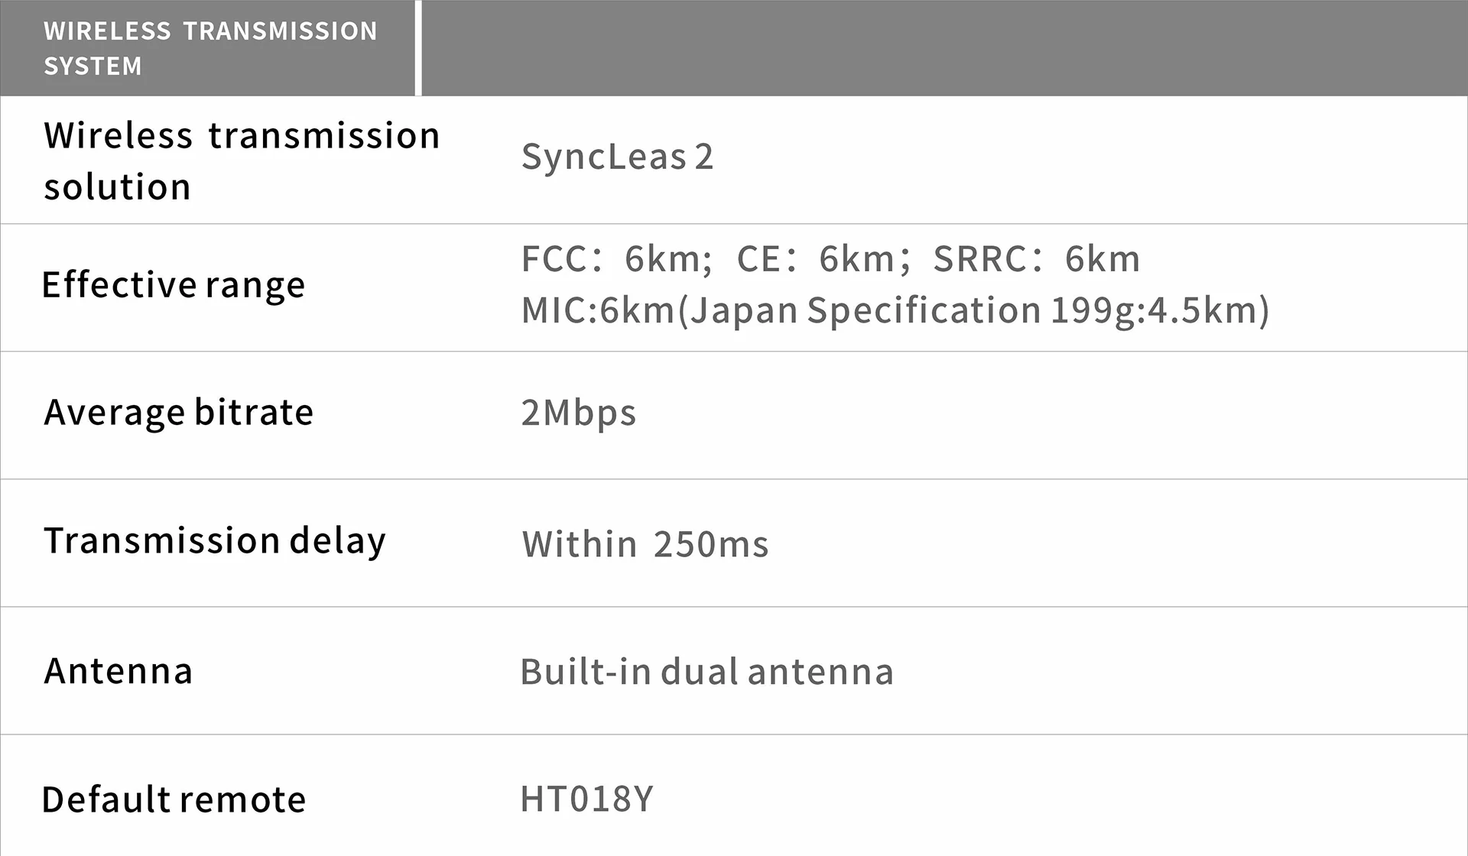
Task: Select the Antenna row label
Action: [119, 671]
